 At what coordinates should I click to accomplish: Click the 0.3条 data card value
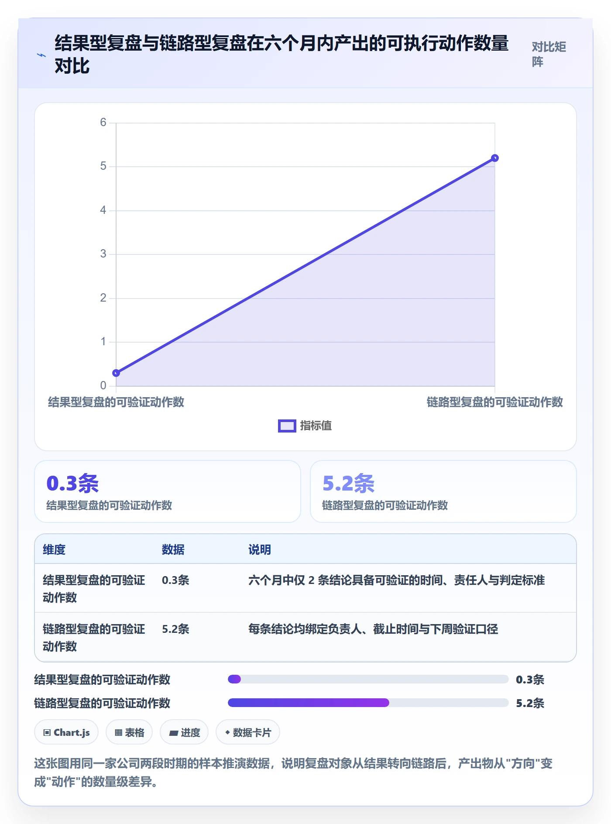pos(72,483)
